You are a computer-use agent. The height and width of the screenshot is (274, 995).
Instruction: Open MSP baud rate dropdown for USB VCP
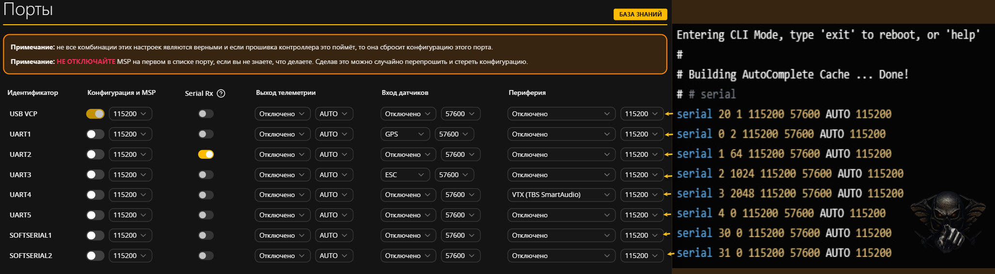click(130, 114)
